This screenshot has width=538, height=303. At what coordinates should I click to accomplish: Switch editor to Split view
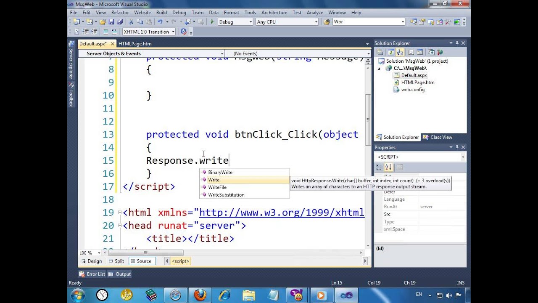[116, 261]
